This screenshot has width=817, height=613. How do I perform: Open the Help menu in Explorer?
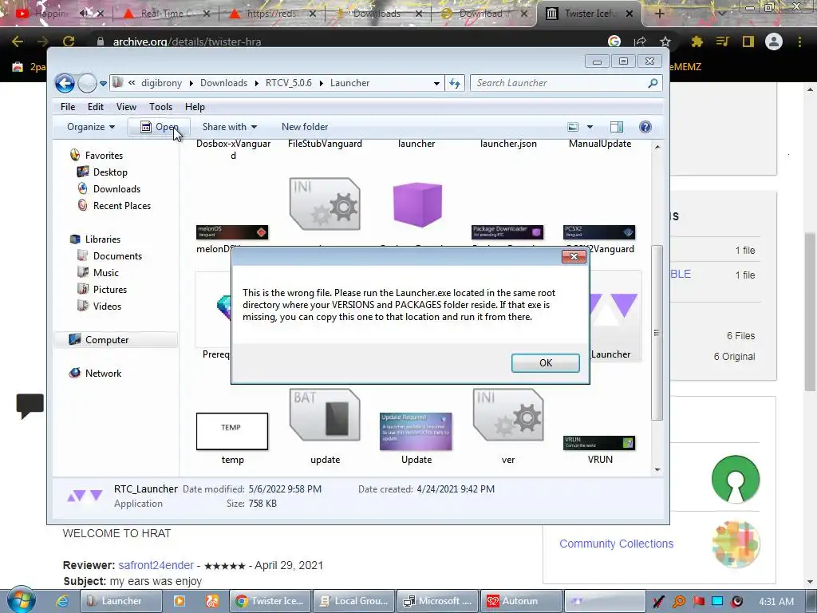click(195, 107)
